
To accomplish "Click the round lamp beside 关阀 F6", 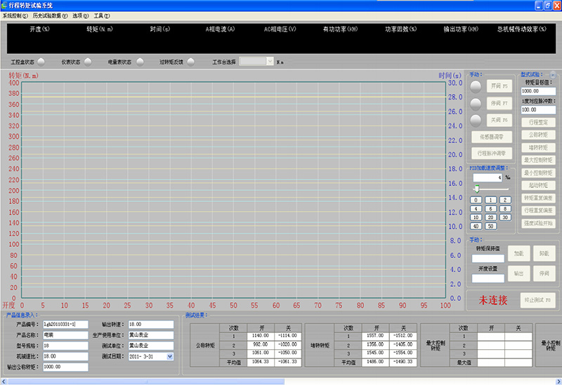I will coord(476,121).
